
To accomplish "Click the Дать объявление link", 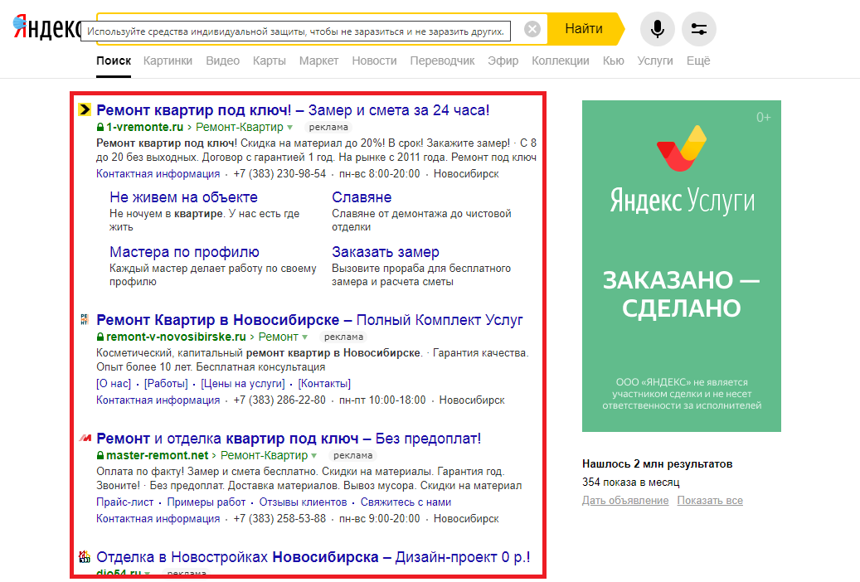I will pos(625,500).
